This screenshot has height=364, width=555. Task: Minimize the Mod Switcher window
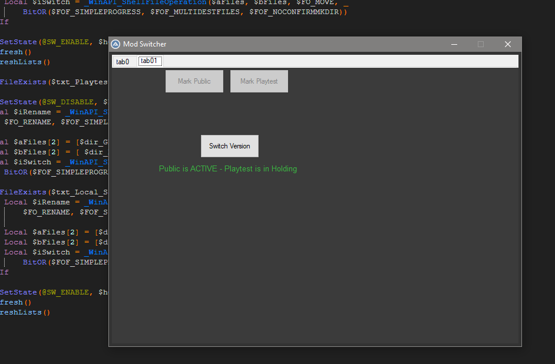tap(454, 44)
